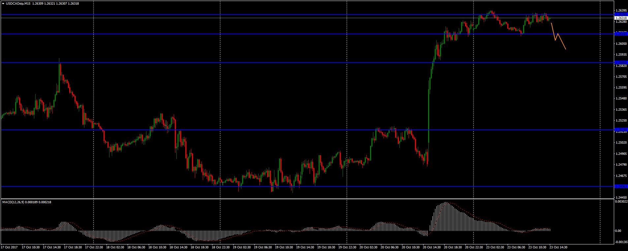Viewport: 628px width, 251px height.
Task: Select the blue 1.26150 line price tag
Action: 621,34
